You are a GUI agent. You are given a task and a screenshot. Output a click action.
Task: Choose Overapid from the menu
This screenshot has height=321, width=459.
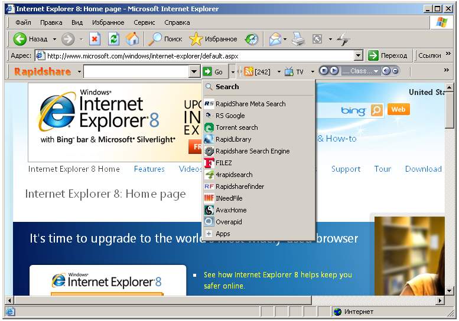pyautogui.click(x=259, y=222)
